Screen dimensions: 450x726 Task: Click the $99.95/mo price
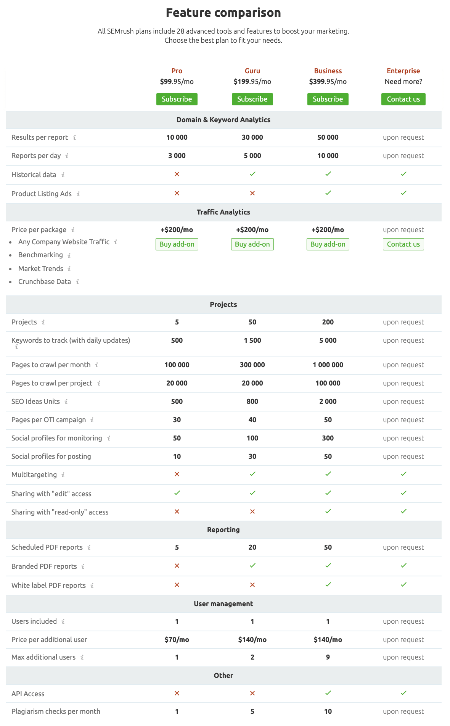tap(177, 82)
